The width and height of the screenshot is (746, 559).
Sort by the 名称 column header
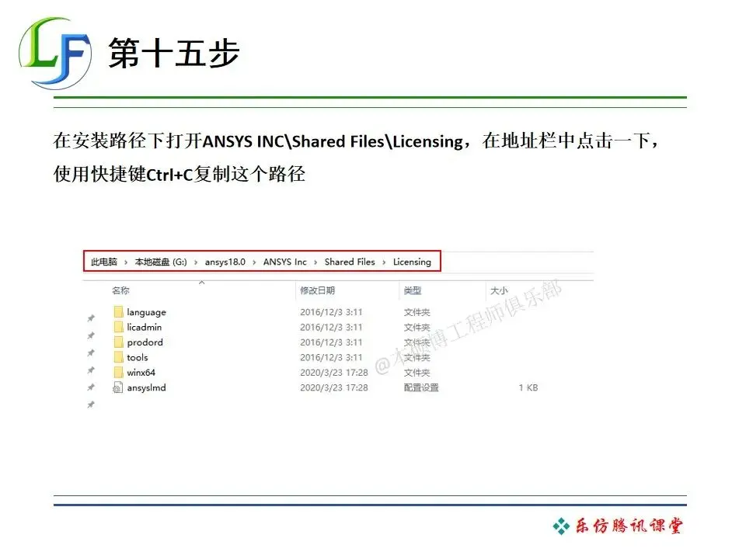(121, 290)
